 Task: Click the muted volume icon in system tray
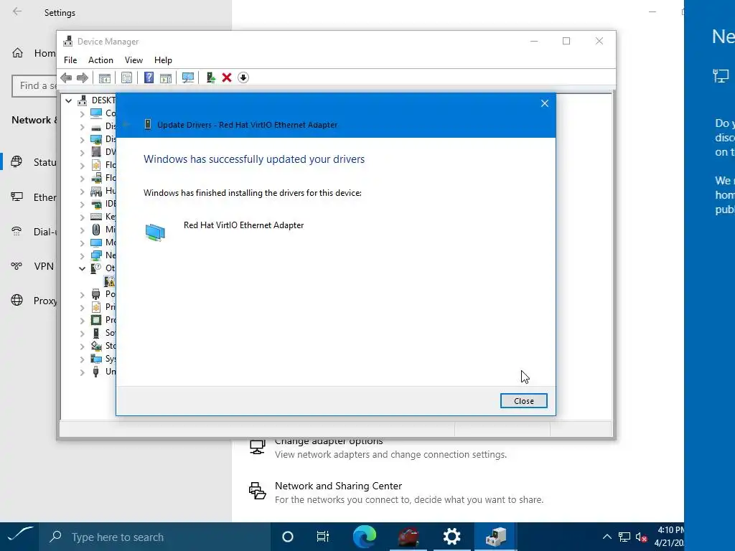[641, 537]
